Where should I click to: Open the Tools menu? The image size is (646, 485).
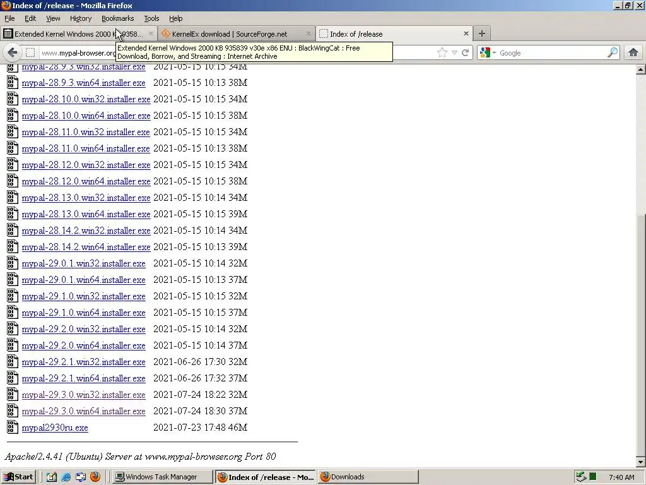(151, 18)
